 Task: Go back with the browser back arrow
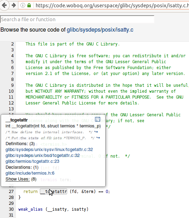pyautogui.click(x=4, y=6)
